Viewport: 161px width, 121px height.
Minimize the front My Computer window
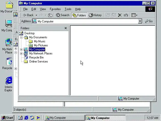[x=144, y=3]
